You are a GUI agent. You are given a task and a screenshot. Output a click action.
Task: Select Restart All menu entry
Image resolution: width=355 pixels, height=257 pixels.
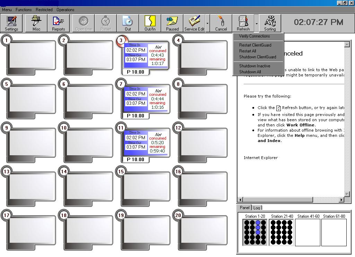258,51
